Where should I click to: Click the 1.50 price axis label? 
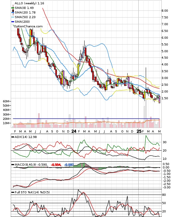165,98
